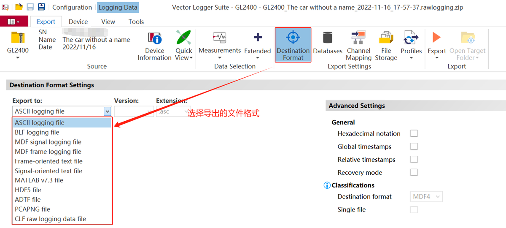Open Channel Mapping settings
This screenshot has width=506, height=228.
click(x=358, y=45)
